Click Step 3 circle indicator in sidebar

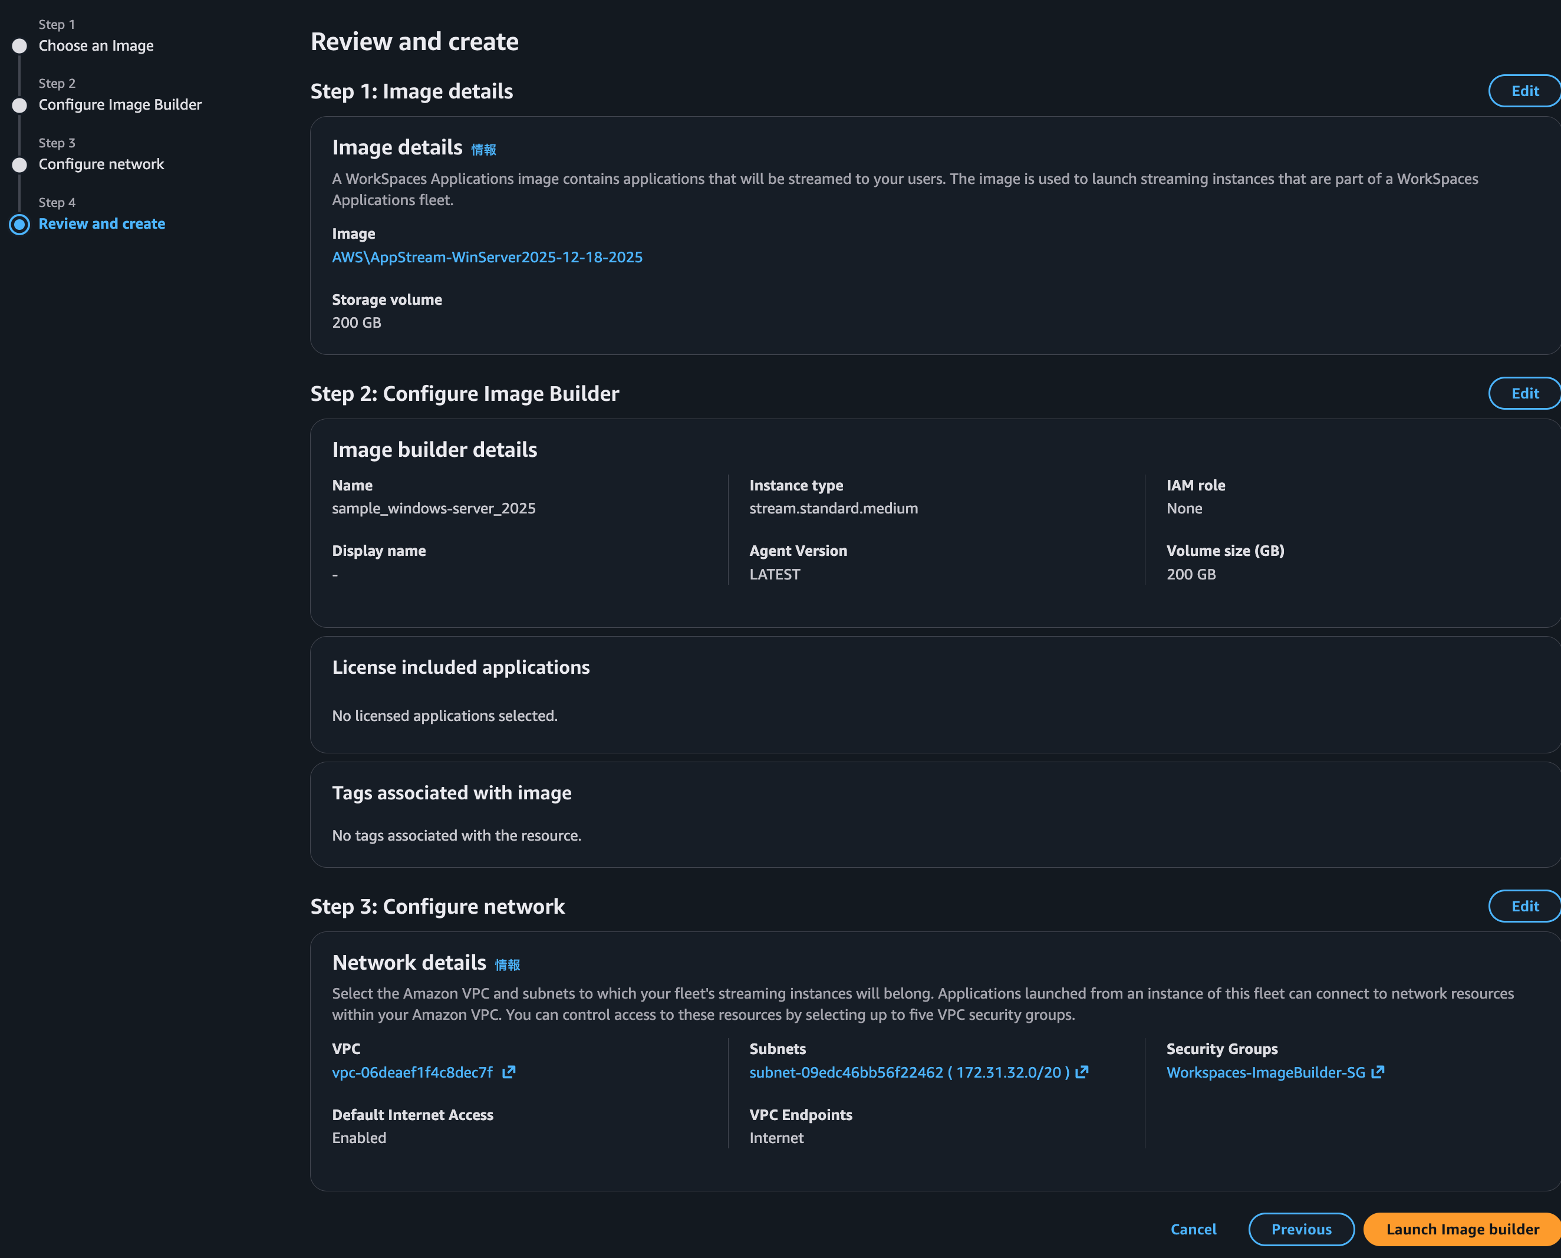pyautogui.click(x=19, y=164)
